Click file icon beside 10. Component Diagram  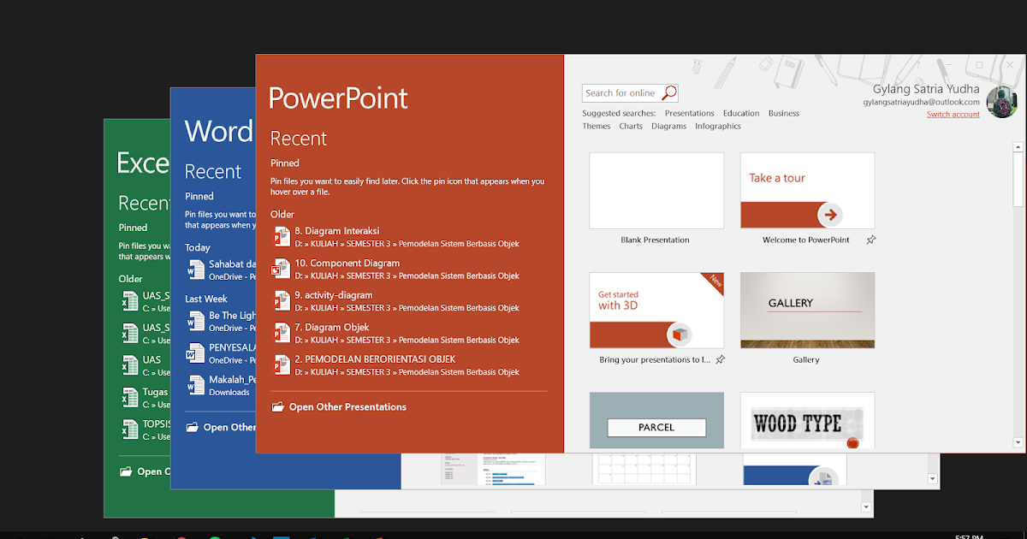282,269
